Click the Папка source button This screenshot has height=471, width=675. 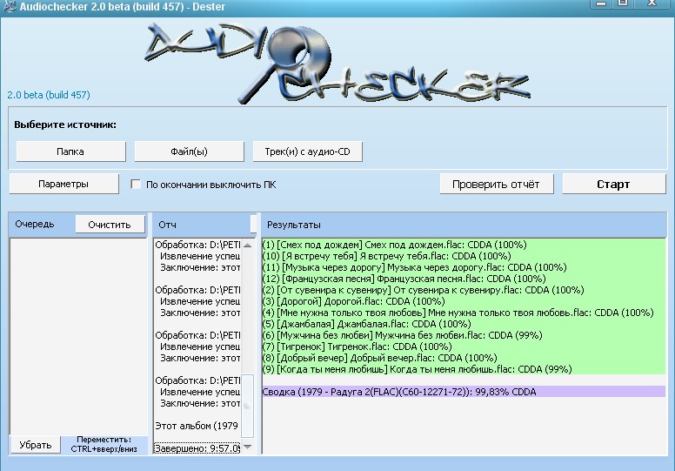pyautogui.click(x=70, y=151)
